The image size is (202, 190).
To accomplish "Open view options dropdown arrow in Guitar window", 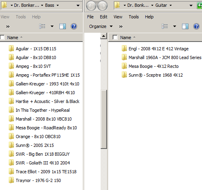I will coord(174,26).
